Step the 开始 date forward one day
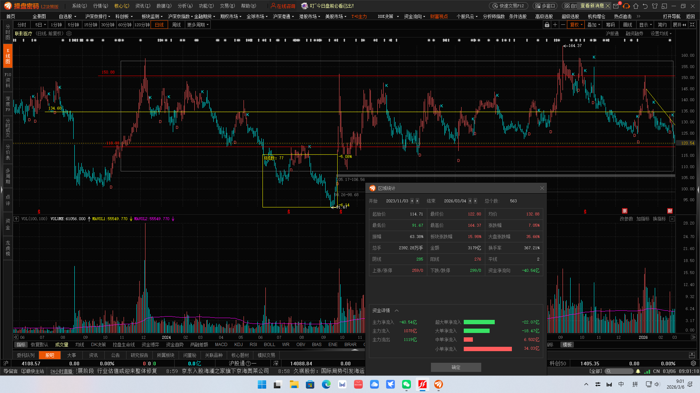This screenshot has height=393, width=700. [x=417, y=201]
